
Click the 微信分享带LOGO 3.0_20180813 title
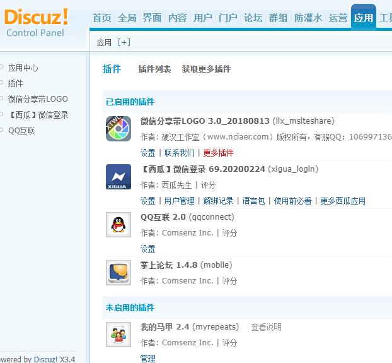tap(205, 121)
